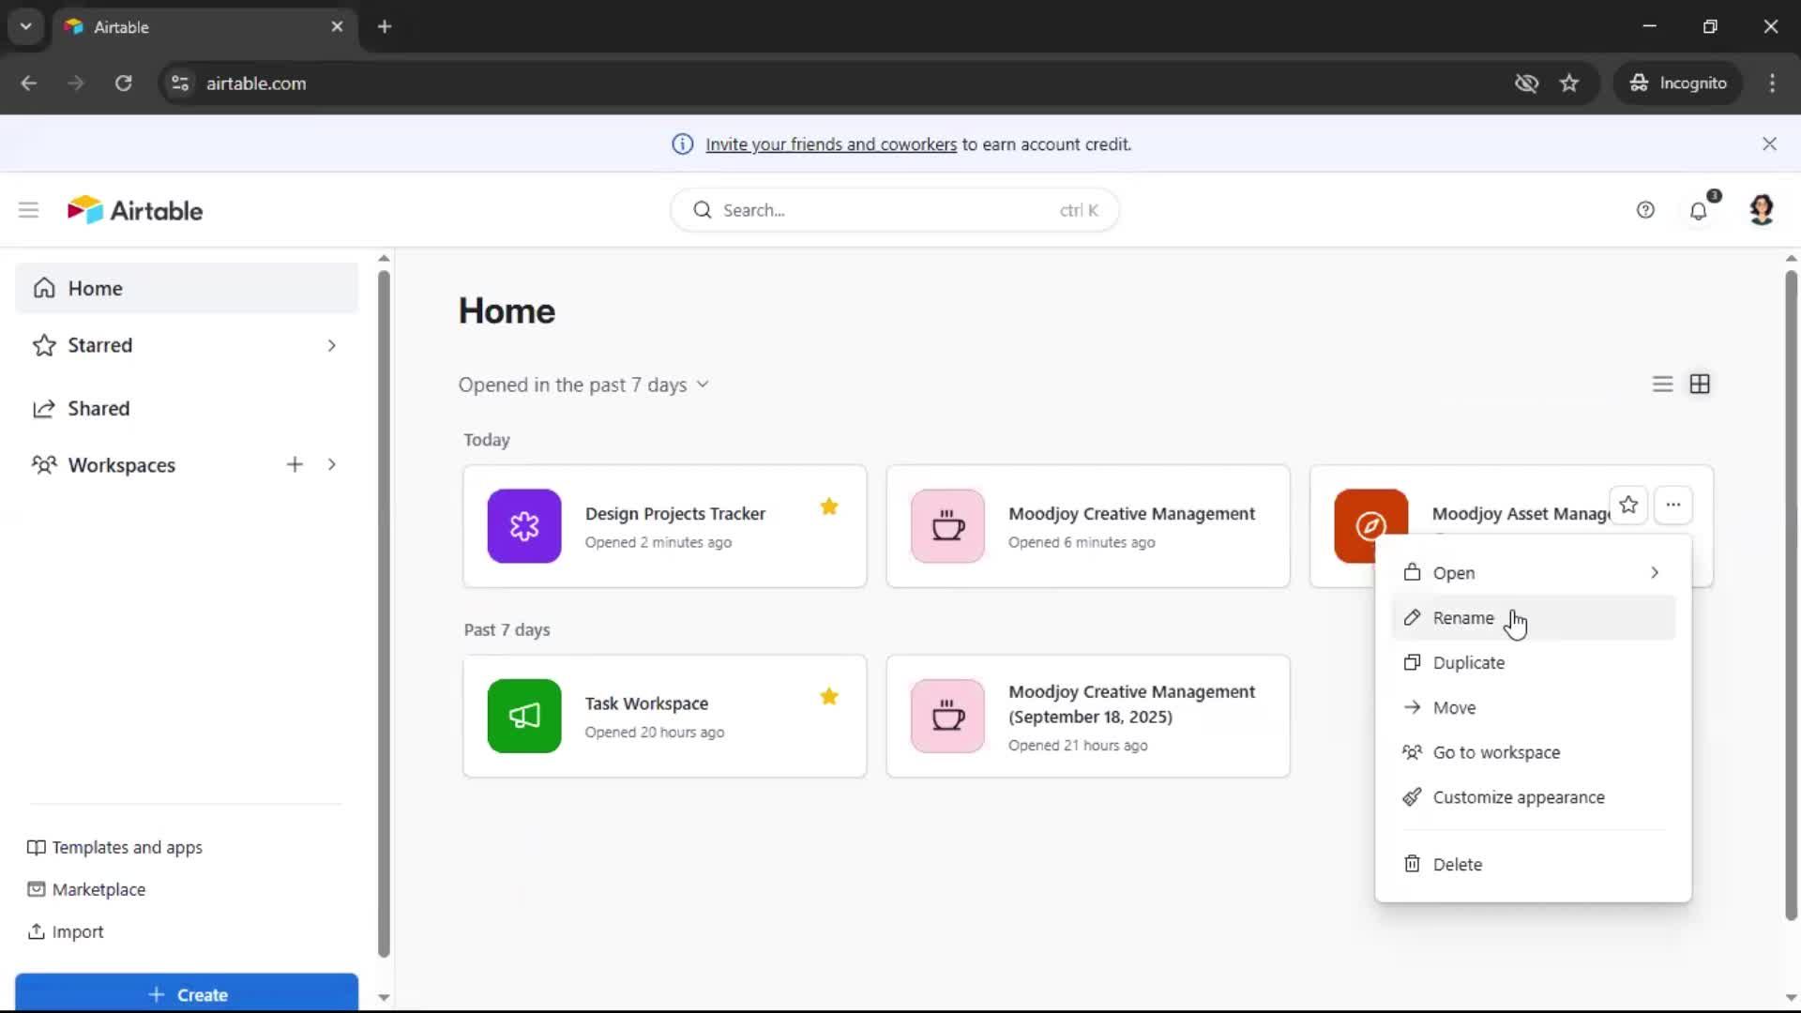Open the site information icon
This screenshot has width=1801, height=1013.
[180, 83]
